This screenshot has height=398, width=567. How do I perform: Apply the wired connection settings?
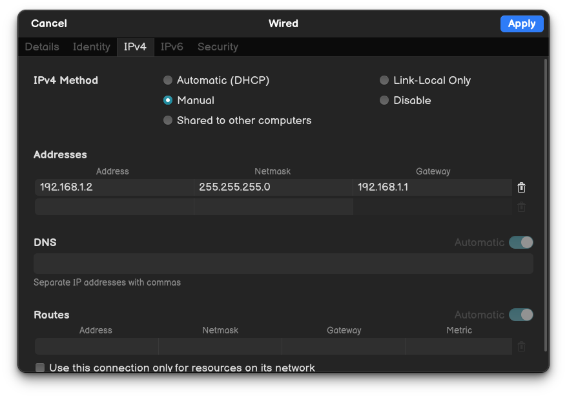point(522,24)
